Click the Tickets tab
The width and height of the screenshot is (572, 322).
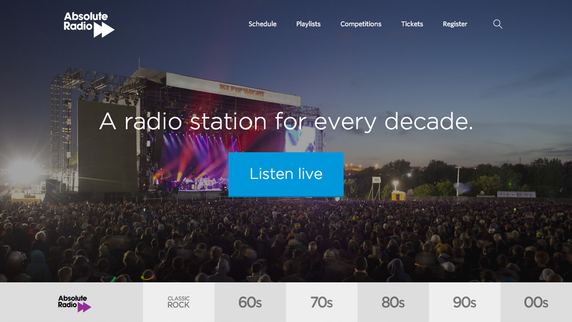click(x=412, y=24)
